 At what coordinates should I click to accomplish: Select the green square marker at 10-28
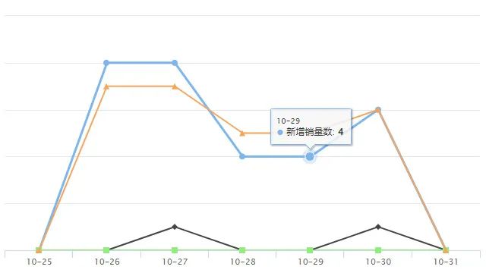242,250
